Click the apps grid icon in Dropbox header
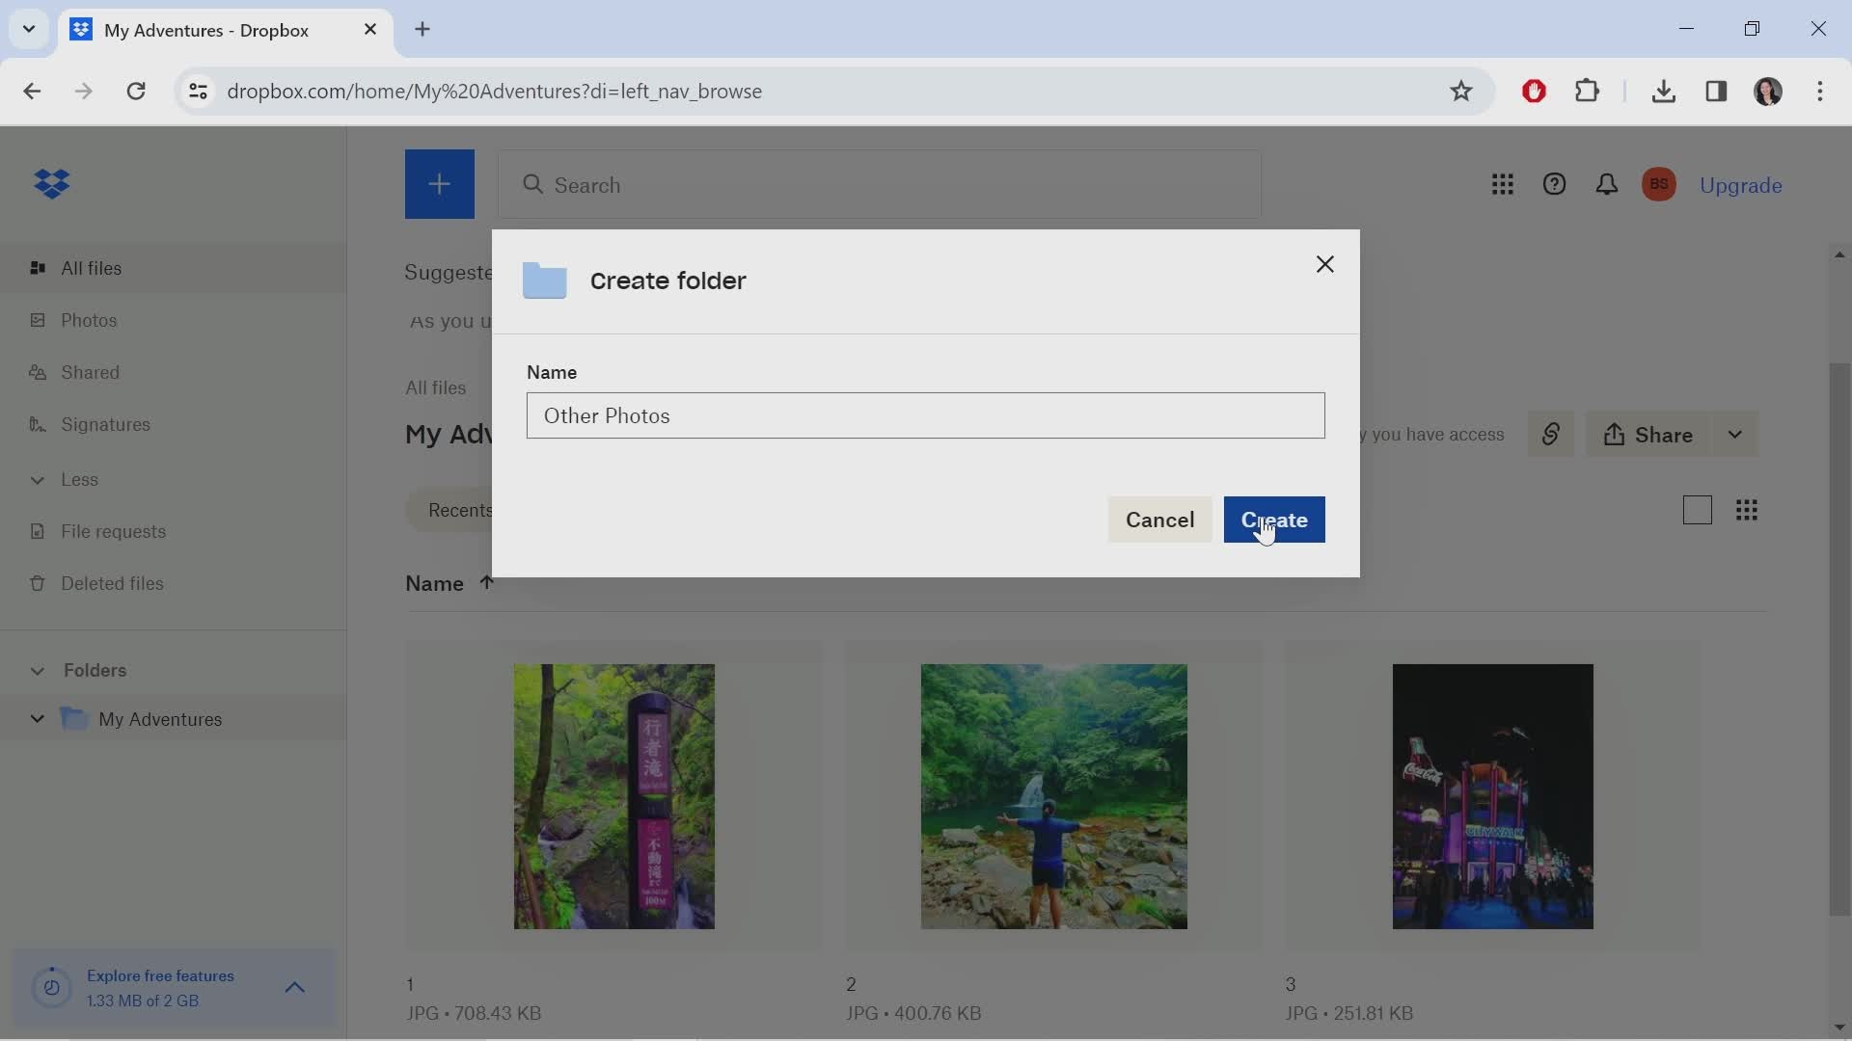The image size is (1852, 1041). [1502, 184]
